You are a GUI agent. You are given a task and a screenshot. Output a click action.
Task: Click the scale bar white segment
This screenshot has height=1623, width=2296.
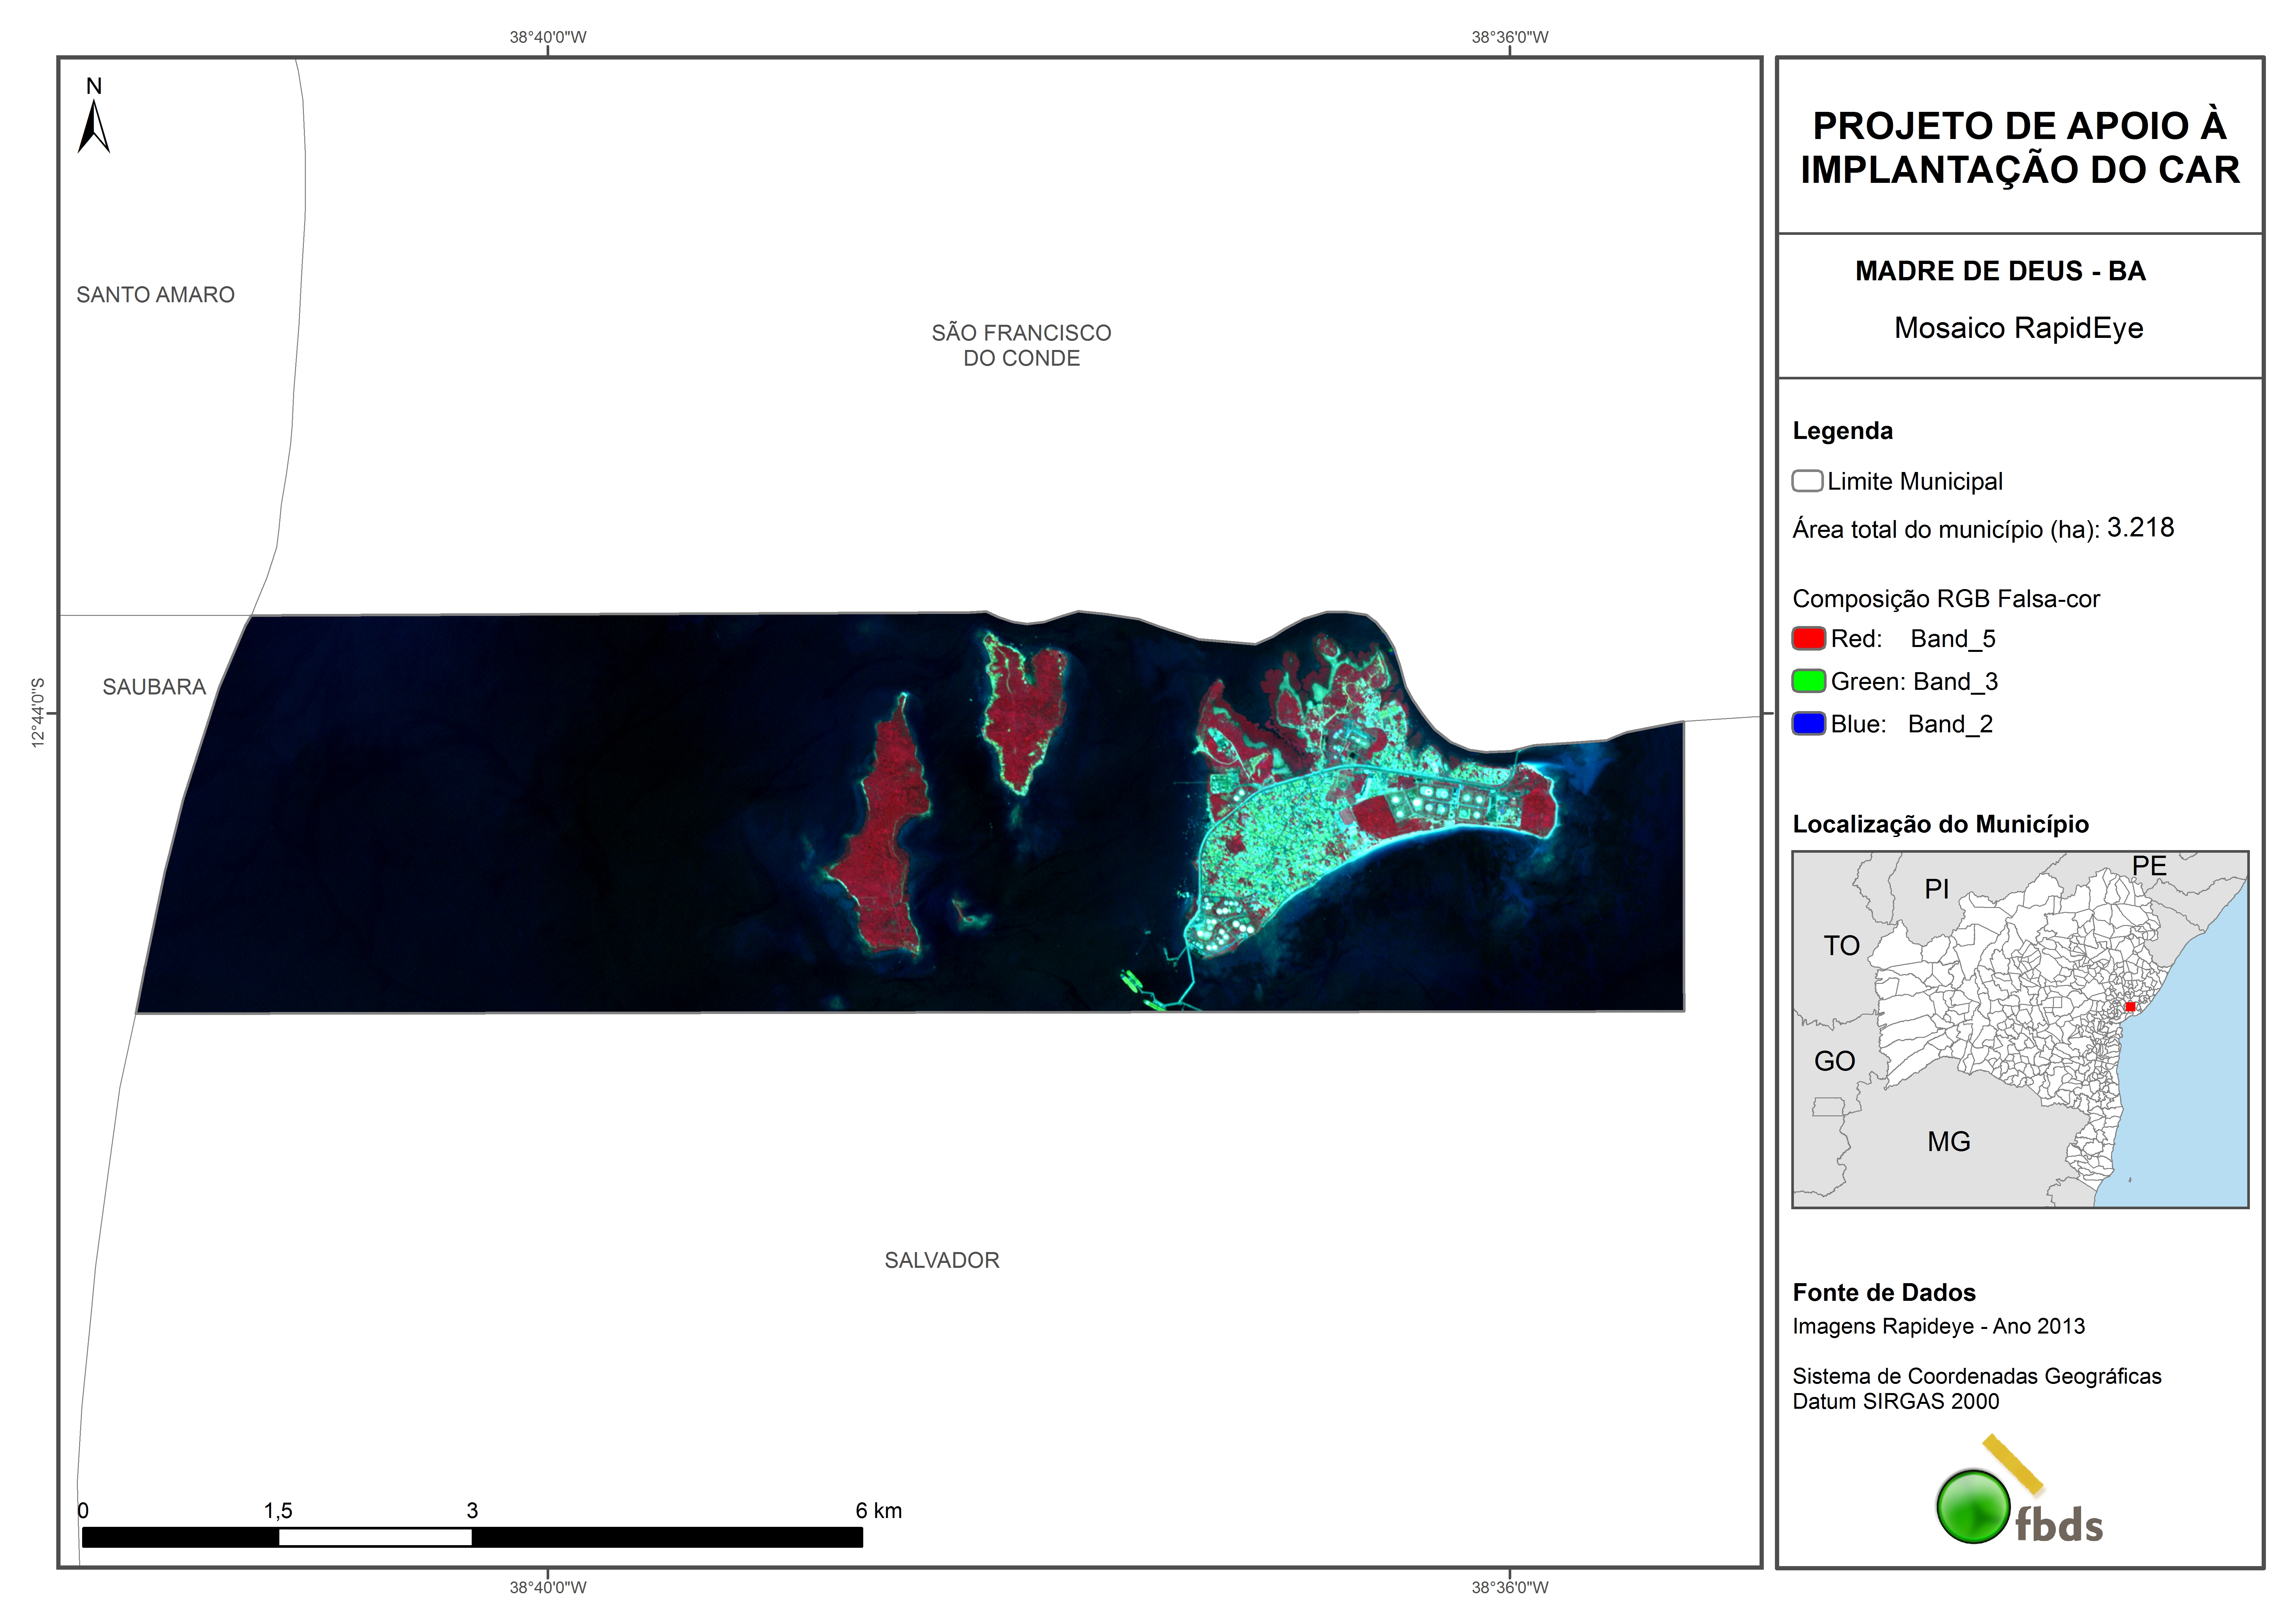click(375, 1537)
